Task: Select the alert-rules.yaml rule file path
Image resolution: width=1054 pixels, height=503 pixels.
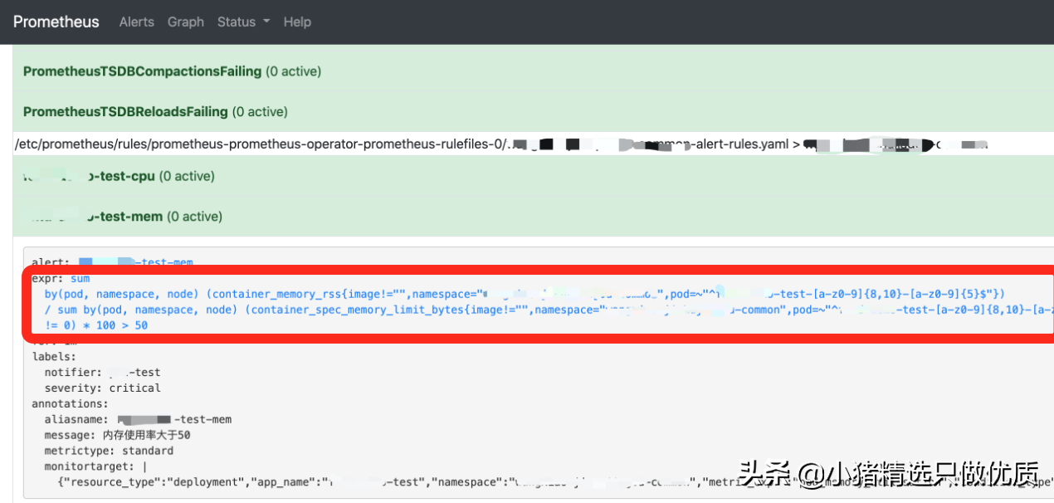Action: (500, 144)
